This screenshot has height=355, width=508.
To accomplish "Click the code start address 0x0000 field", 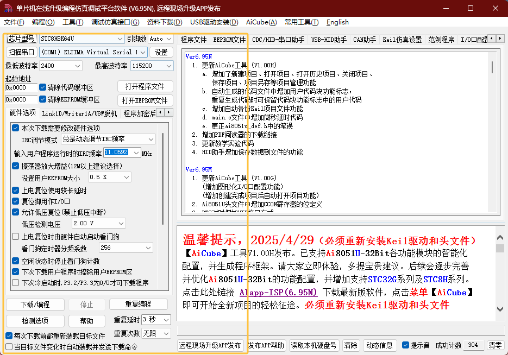I will coord(21,87).
